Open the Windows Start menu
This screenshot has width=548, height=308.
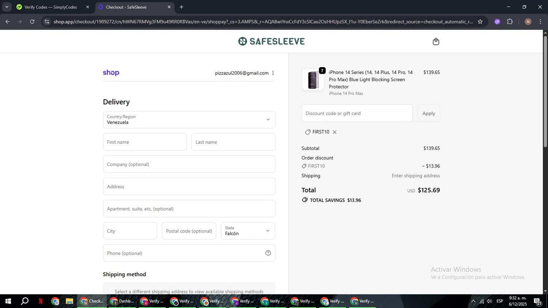pyautogui.click(x=8, y=301)
